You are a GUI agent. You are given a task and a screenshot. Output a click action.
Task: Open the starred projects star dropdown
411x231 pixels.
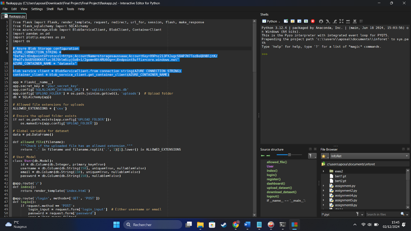pyautogui.click(x=325, y=156)
